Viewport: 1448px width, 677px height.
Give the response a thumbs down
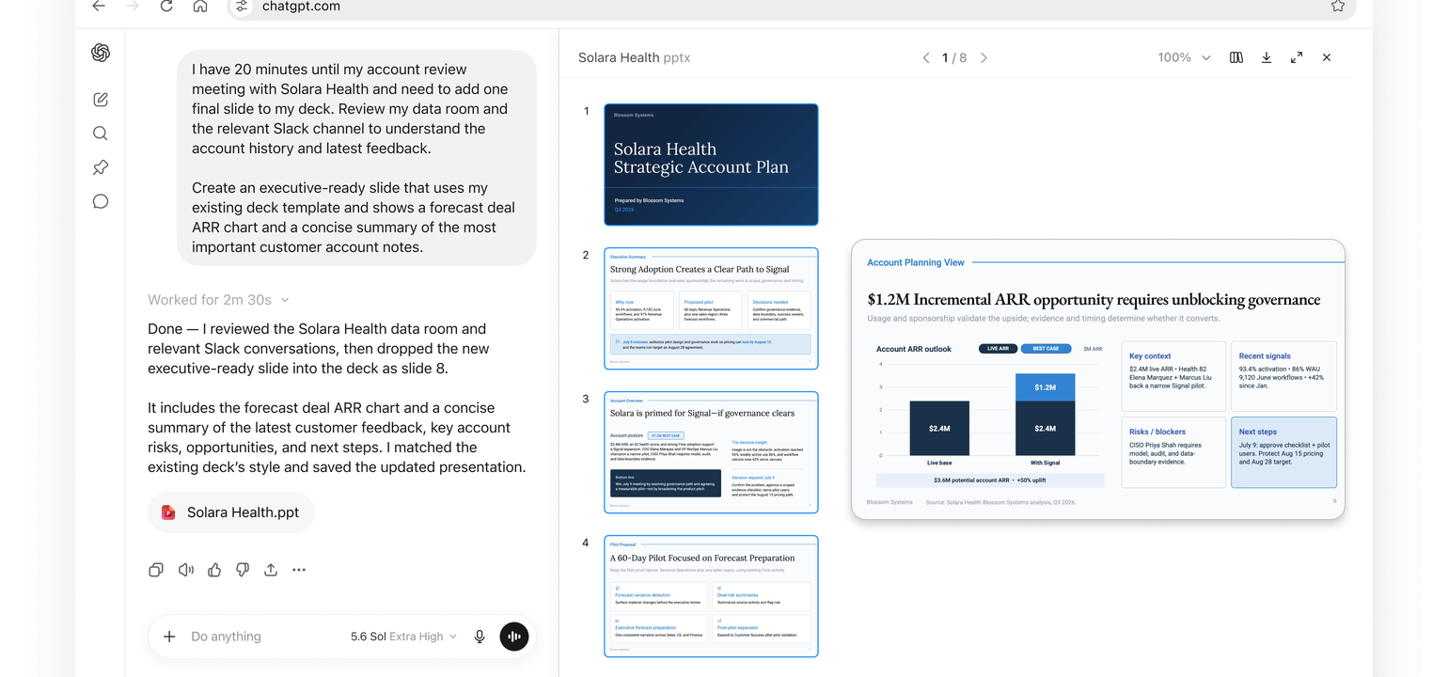pyautogui.click(x=243, y=570)
